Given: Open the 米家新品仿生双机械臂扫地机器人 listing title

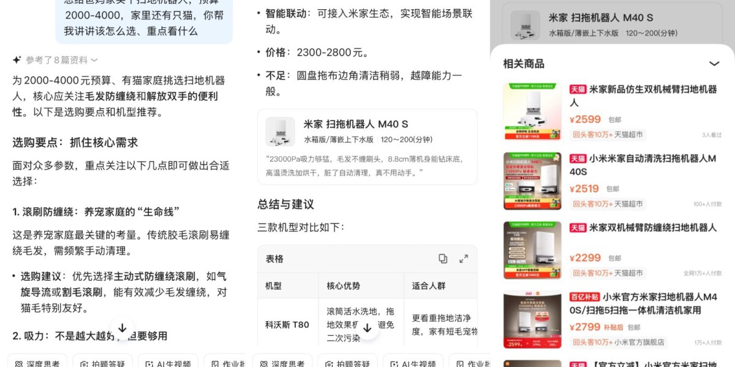Looking at the screenshot, I should (643, 95).
